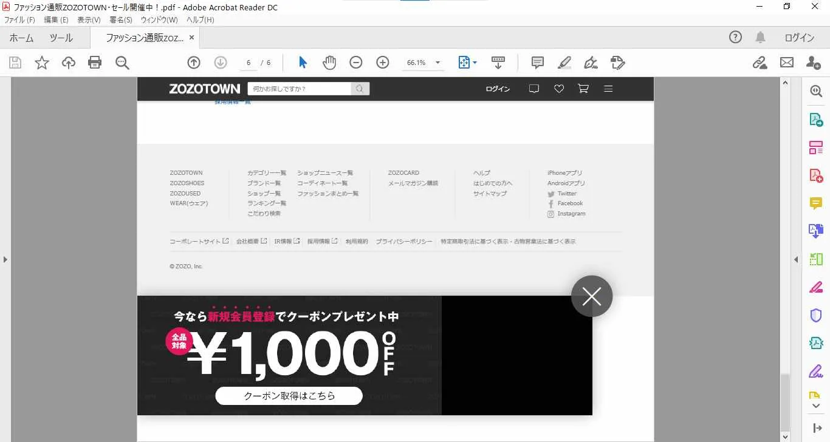Share a link to the file

[760, 63]
